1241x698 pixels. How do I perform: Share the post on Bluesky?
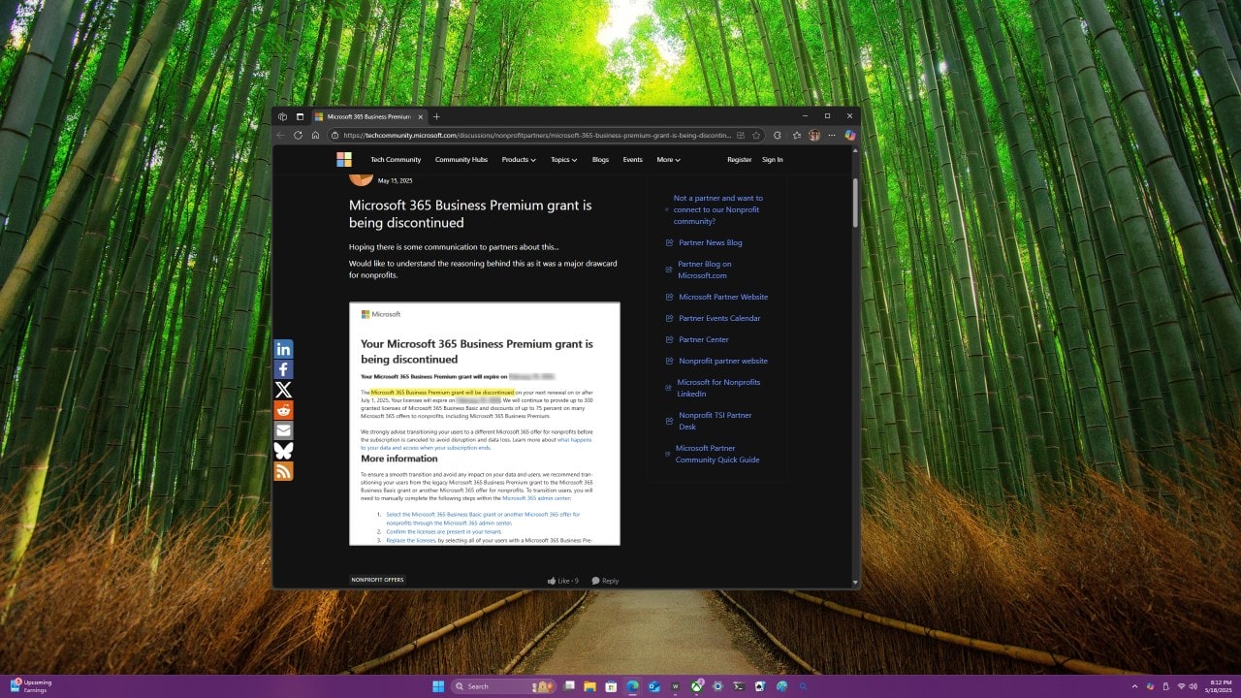coord(283,450)
